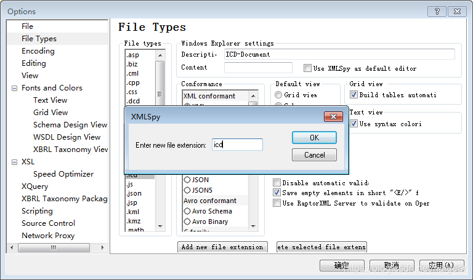Image resolution: width=473 pixels, height=280 pixels.
Task: Select the .biz file type
Action: (x=132, y=64)
